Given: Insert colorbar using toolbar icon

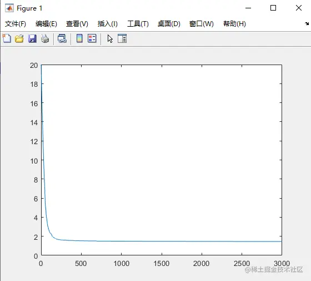Looking at the screenshot, I should (79, 38).
